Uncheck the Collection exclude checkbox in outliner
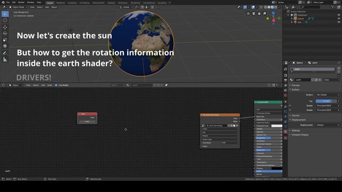Viewport: 342px width, 192px height. pyautogui.click(x=292, y=15)
